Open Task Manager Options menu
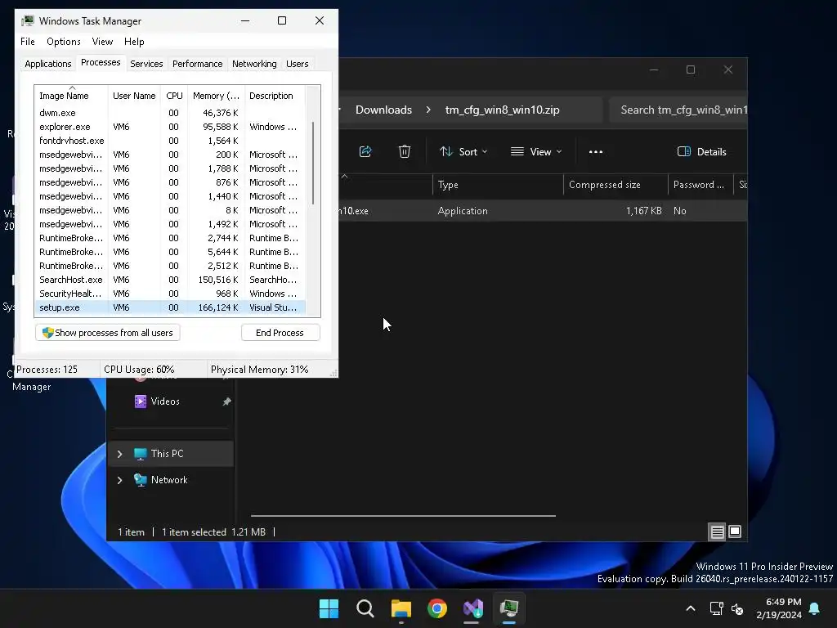This screenshot has height=628, width=837. click(64, 42)
